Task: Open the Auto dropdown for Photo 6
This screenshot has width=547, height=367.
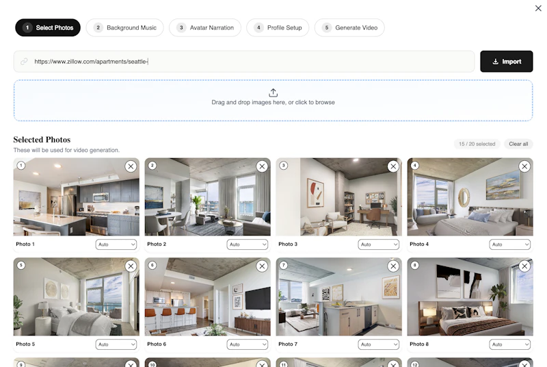Action: point(248,344)
